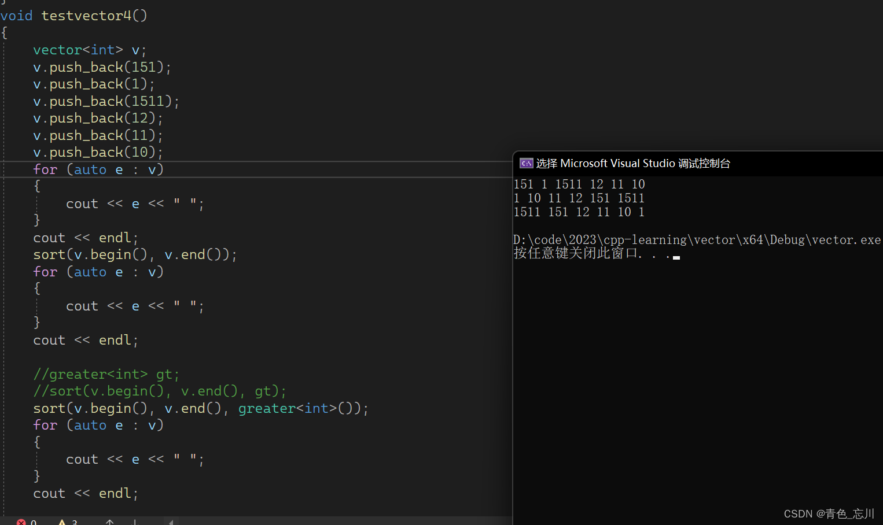883x525 pixels.
Task: Click the 'vector<int> v;' declaration line
Action: 90,50
